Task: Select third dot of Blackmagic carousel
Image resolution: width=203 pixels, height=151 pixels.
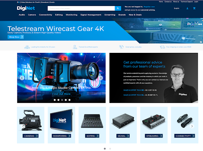Action: (x=62, y=100)
